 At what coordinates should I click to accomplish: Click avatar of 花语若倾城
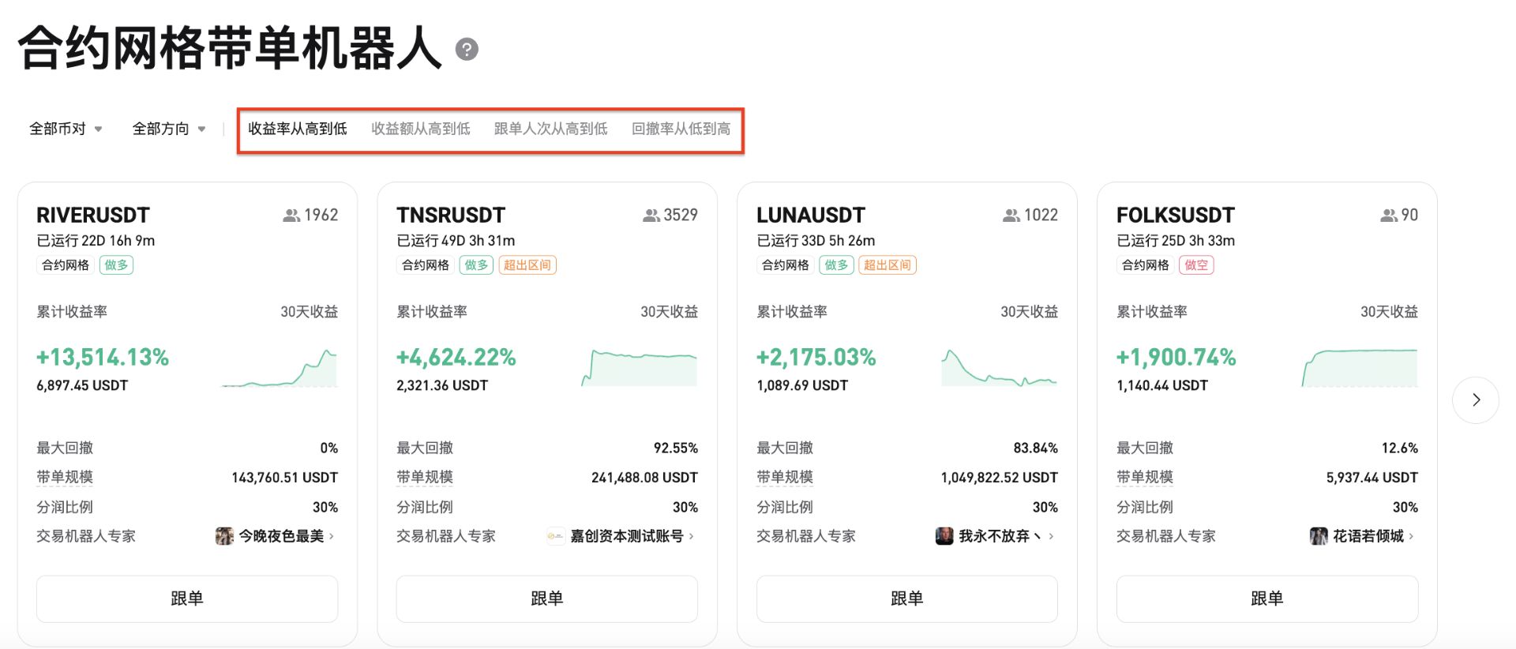tap(1319, 536)
